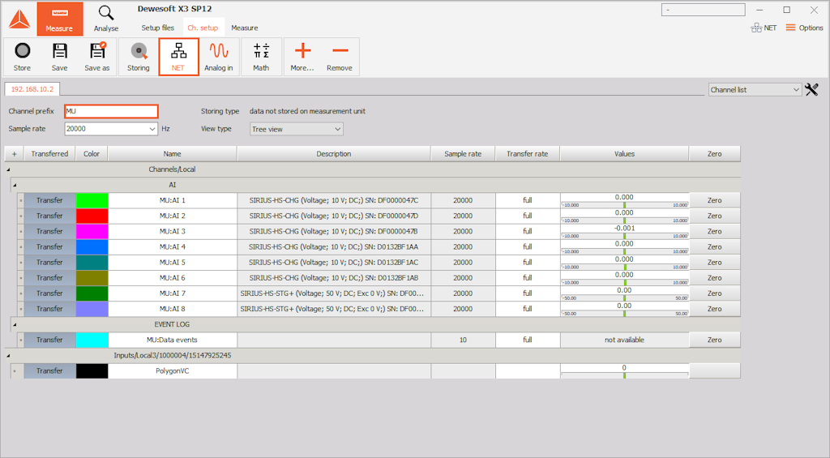Viewport: 830px width, 458px height.
Task: Toggle Transfer for MU:AI 7
Action: point(49,293)
